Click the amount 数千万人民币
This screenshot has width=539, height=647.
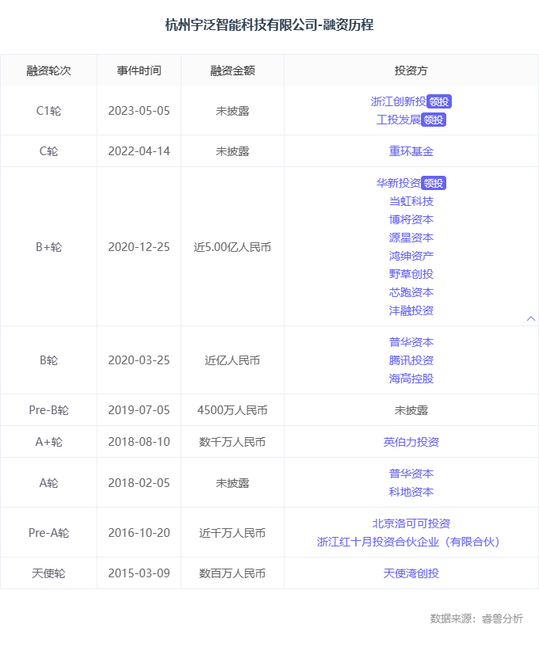(232, 443)
